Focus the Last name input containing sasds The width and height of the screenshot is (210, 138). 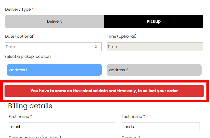click(x=161, y=127)
